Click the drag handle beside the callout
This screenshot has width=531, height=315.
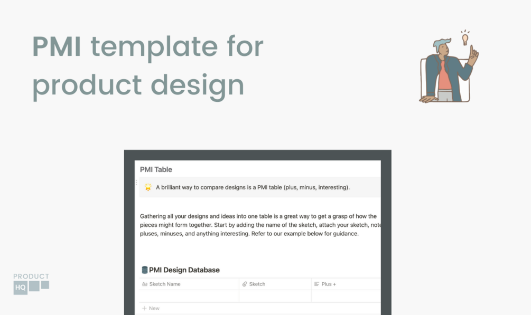(x=136, y=183)
